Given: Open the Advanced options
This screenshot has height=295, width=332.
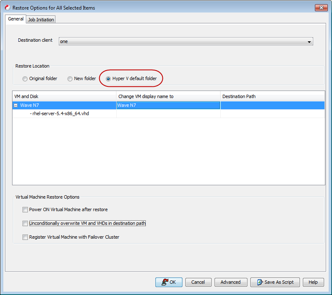Looking at the screenshot, I should pos(230,282).
